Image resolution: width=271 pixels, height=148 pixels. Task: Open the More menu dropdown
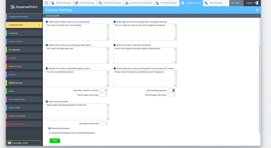(236, 3)
